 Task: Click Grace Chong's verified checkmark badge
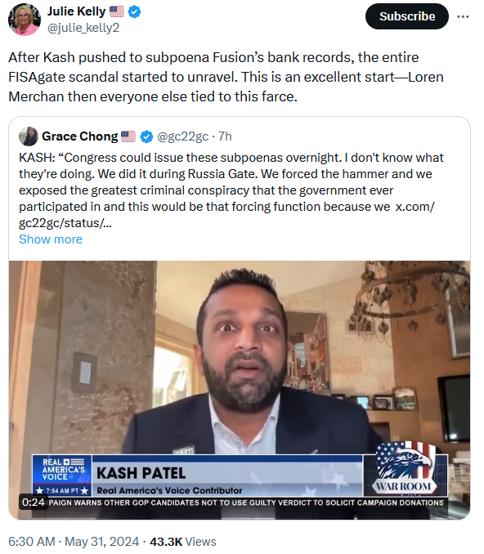(x=146, y=136)
